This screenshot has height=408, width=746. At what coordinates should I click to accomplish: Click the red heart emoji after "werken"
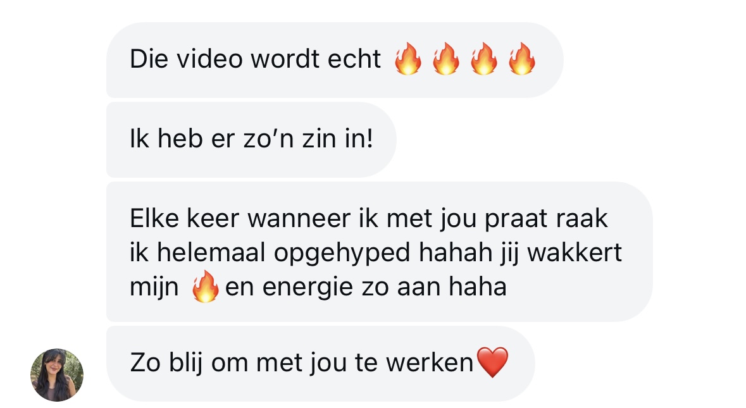point(493,362)
